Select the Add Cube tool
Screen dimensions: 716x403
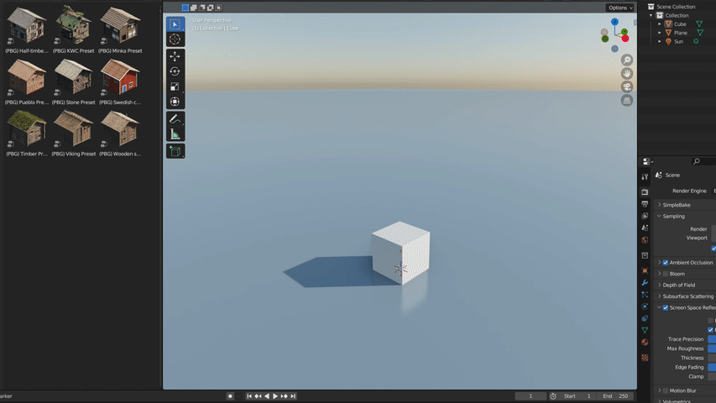[175, 151]
